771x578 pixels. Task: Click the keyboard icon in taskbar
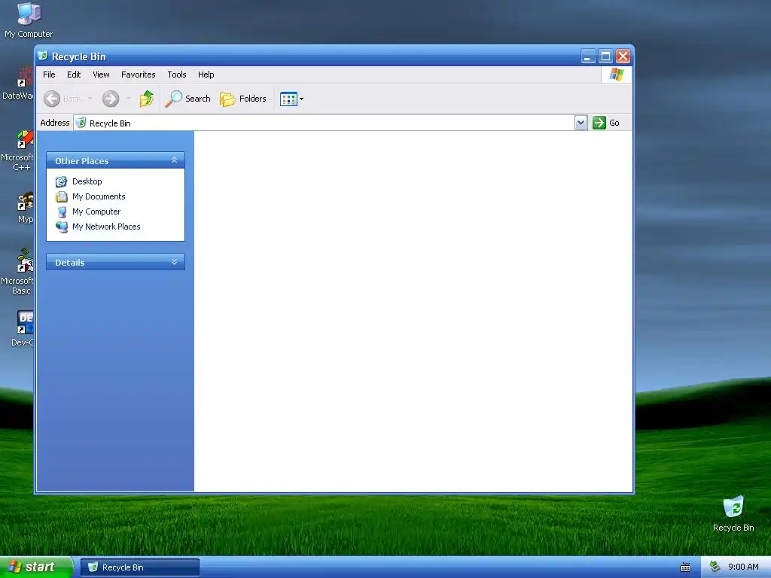coord(684,567)
